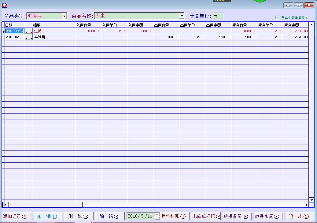
Task: Click the 库存数量 column header
Action: pyautogui.click(x=245, y=25)
